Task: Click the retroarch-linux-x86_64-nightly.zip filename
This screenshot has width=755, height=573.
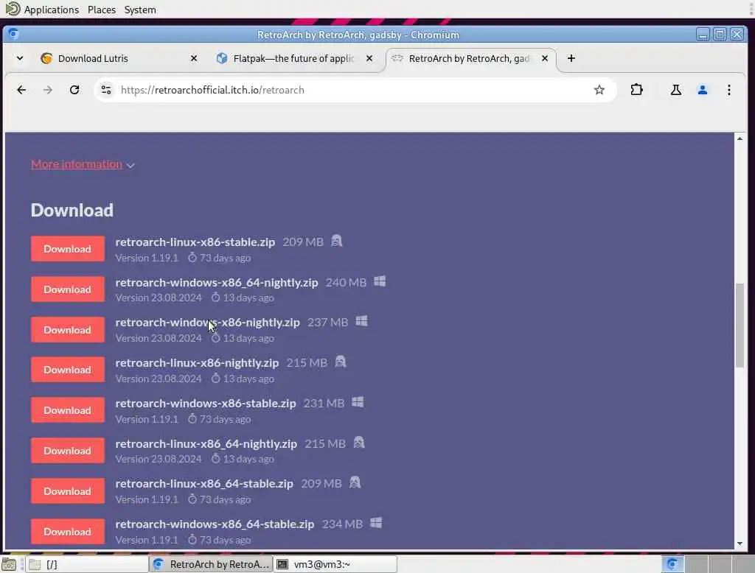Action: [x=206, y=443]
